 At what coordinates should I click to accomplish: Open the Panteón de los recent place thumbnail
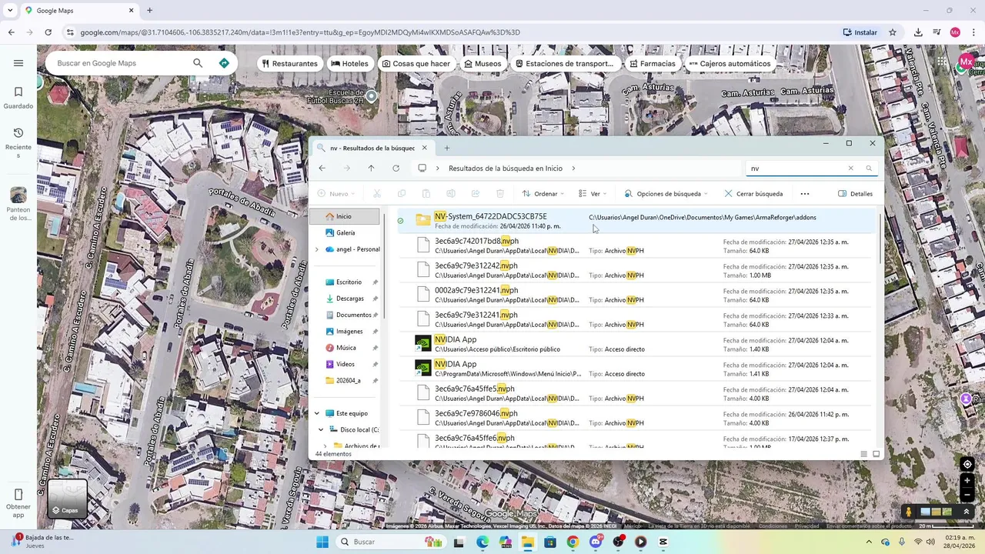(x=18, y=204)
